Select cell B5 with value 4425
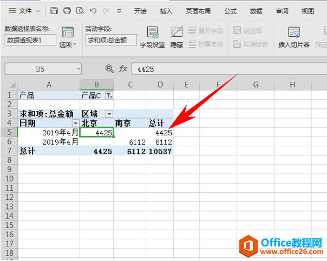The image size is (327, 261). 96,132
